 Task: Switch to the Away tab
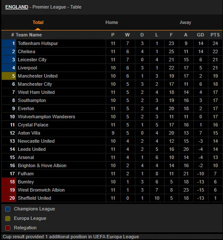pos(185,22)
